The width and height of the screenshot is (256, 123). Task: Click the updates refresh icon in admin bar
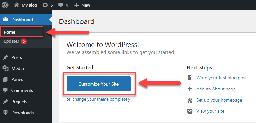(44, 5)
